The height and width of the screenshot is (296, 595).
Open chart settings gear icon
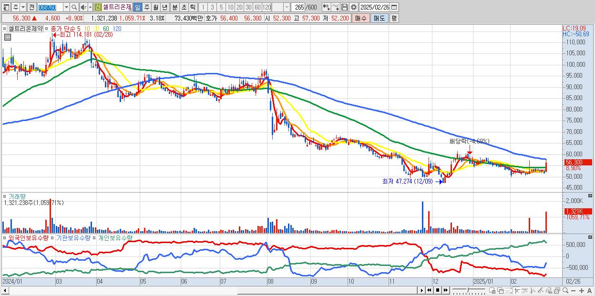click(x=354, y=7)
